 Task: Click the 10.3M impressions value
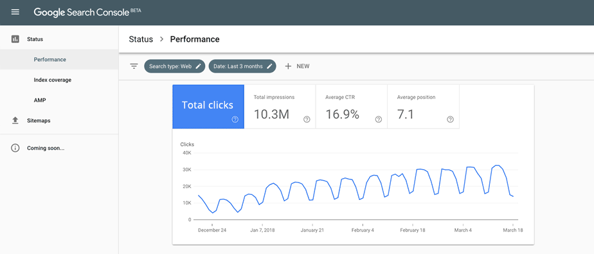click(271, 114)
